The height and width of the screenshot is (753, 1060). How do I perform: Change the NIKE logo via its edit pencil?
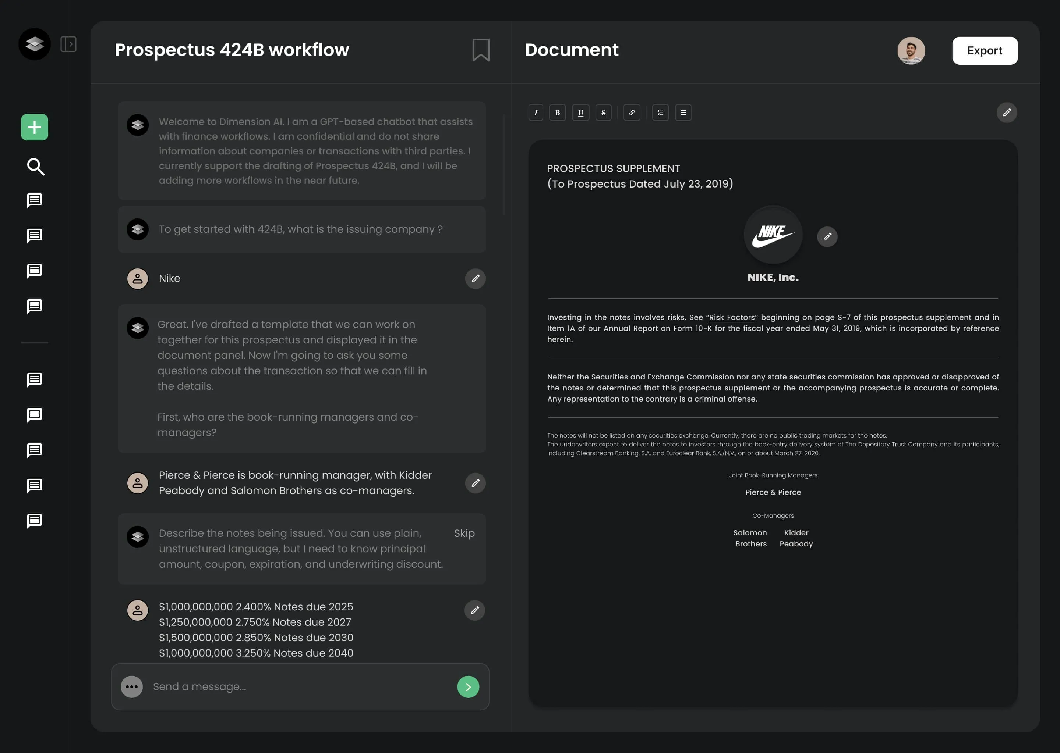point(827,237)
